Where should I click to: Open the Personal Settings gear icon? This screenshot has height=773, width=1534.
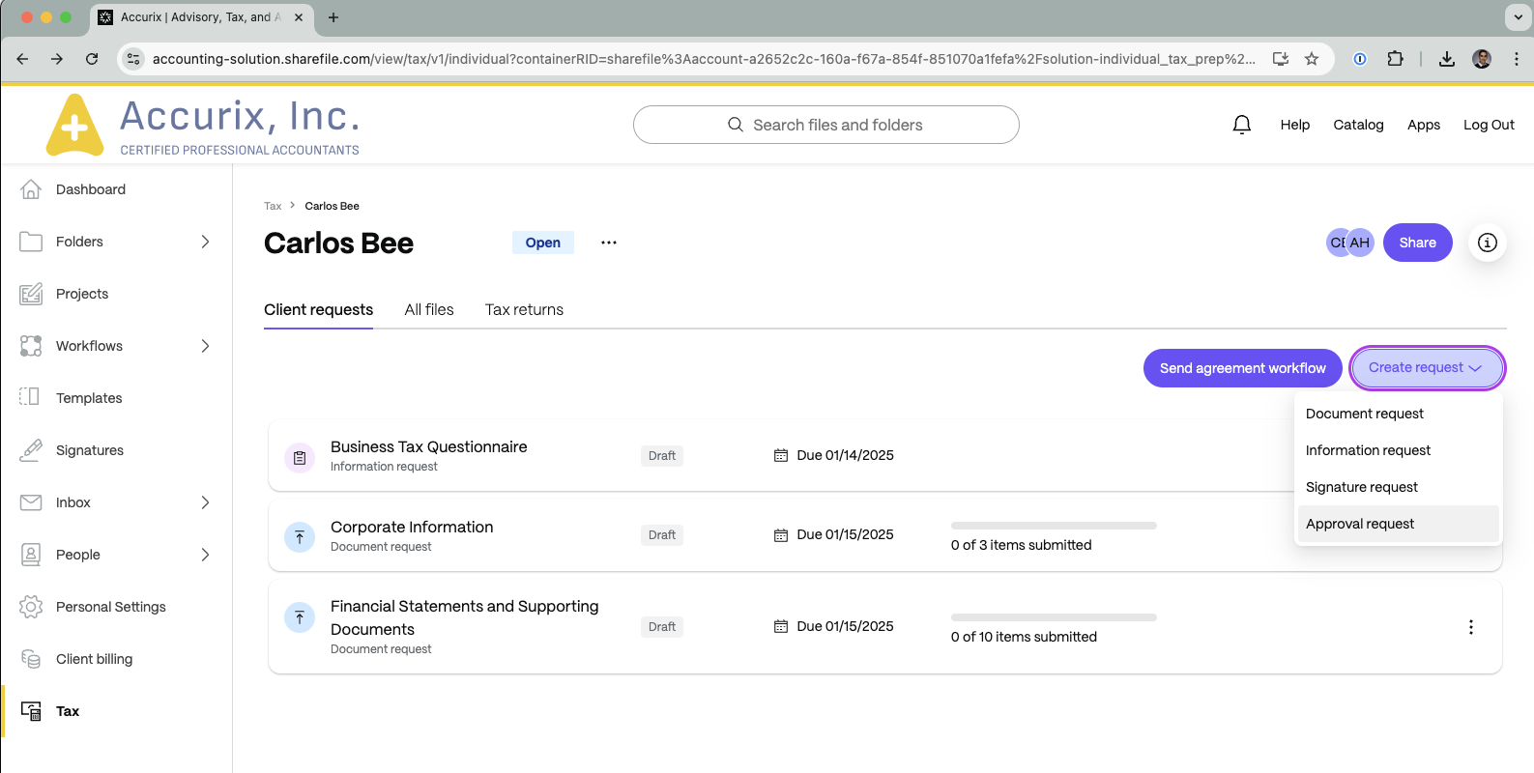click(31, 607)
